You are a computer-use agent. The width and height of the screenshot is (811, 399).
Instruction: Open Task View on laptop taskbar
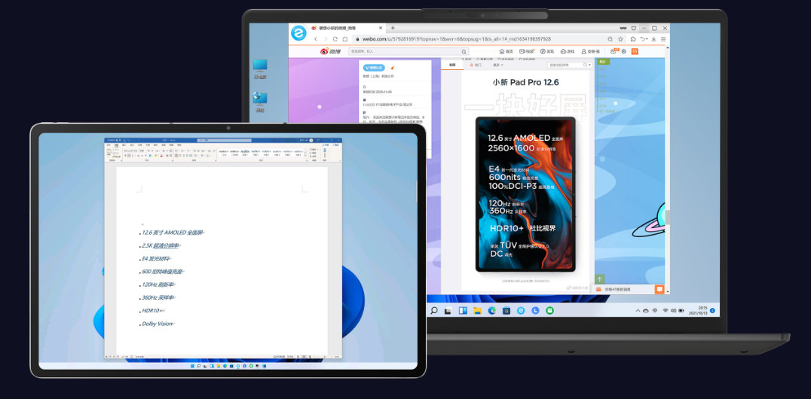pos(448,311)
